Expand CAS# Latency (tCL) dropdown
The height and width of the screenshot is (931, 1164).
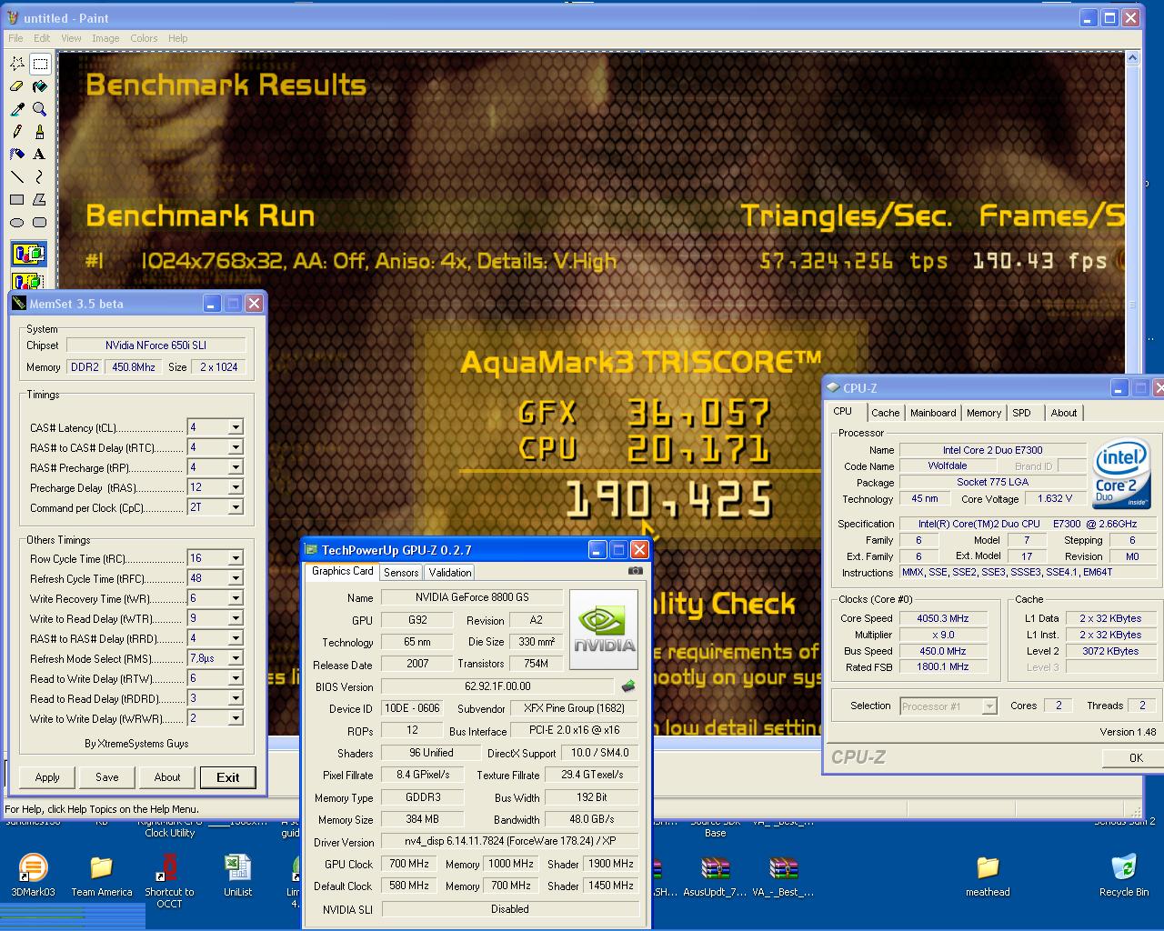pos(236,427)
